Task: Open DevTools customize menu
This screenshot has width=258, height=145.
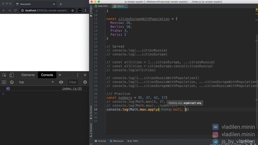Action: pos(78,75)
